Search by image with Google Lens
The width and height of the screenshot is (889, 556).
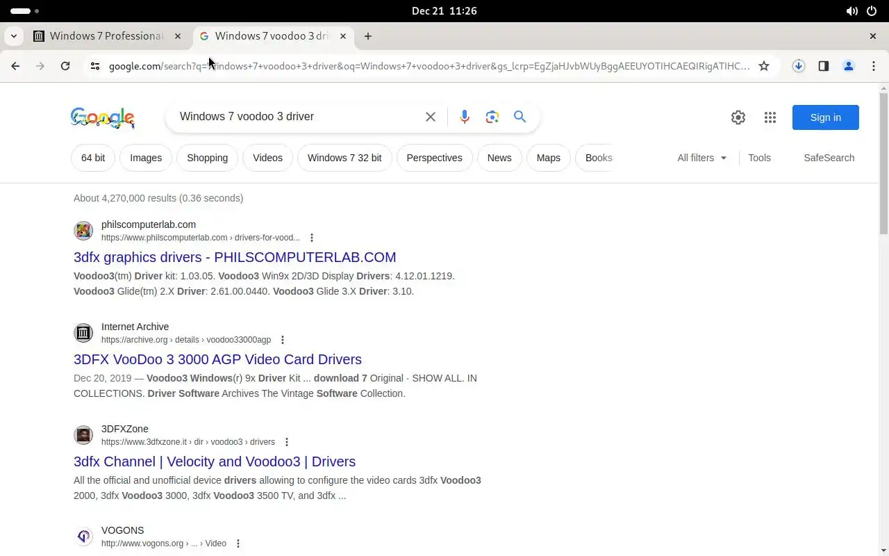[492, 117]
